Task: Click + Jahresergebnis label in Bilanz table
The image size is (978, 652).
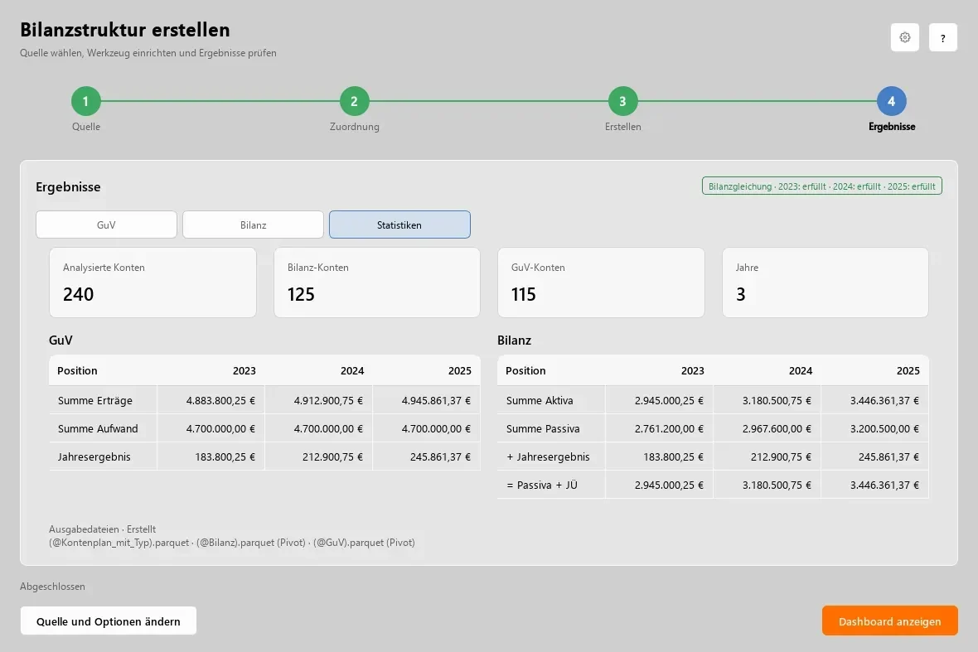Action: [x=548, y=457]
